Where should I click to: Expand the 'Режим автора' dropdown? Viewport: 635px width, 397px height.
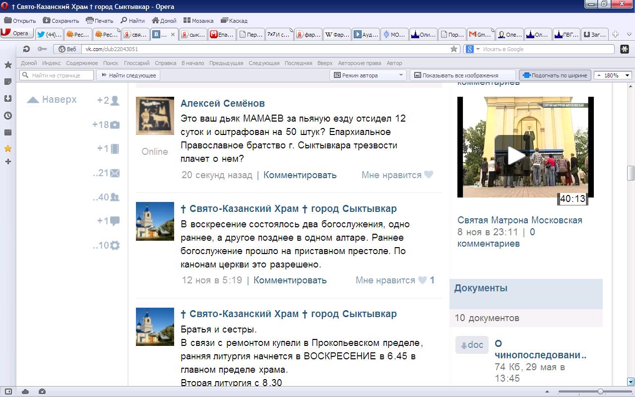point(368,75)
